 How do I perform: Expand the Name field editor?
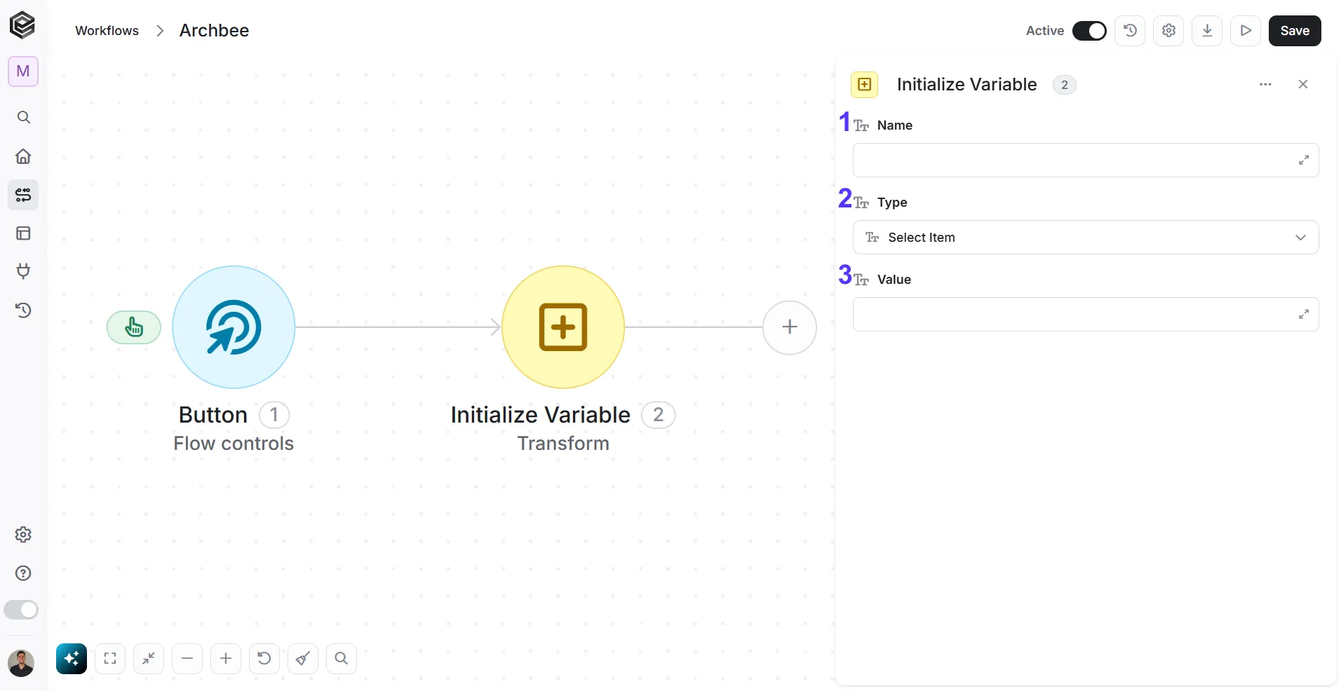tap(1304, 160)
